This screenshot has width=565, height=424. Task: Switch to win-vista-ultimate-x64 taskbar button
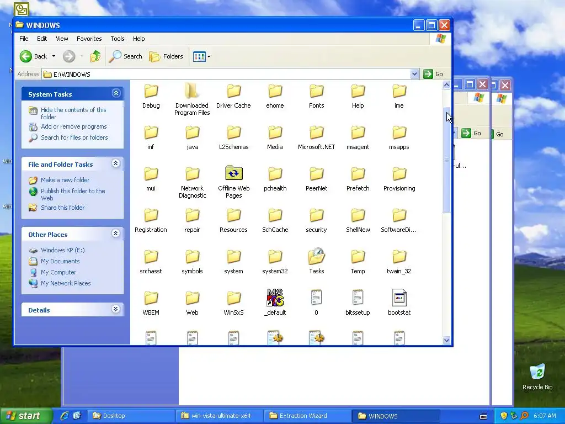pos(220,416)
